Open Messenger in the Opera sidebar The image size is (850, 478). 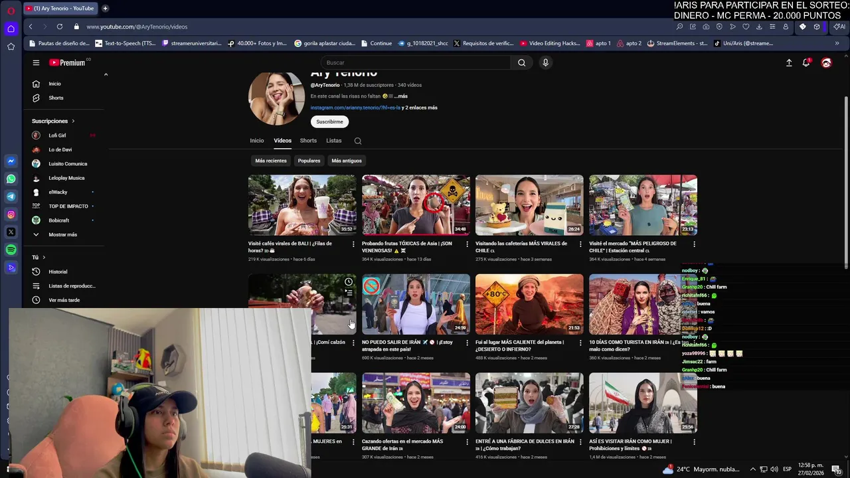[x=11, y=161]
